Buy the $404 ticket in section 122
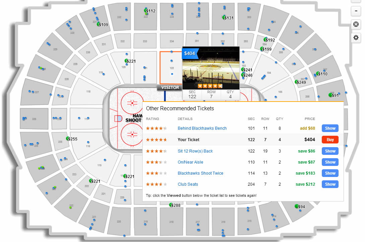The height and width of the screenshot is (242, 365). (330, 139)
